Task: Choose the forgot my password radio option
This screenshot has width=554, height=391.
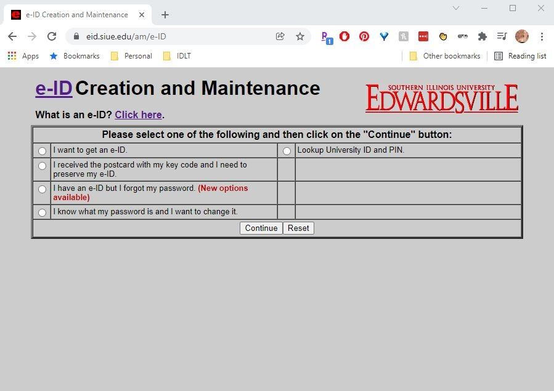Action: tap(42, 189)
